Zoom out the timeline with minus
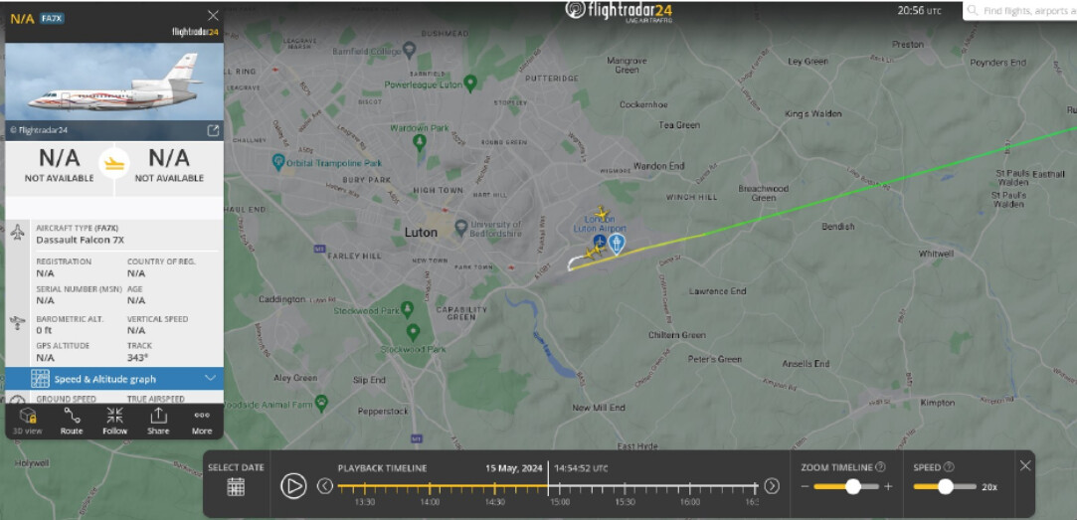Screen dimensions: 1077x520 pos(805,486)
